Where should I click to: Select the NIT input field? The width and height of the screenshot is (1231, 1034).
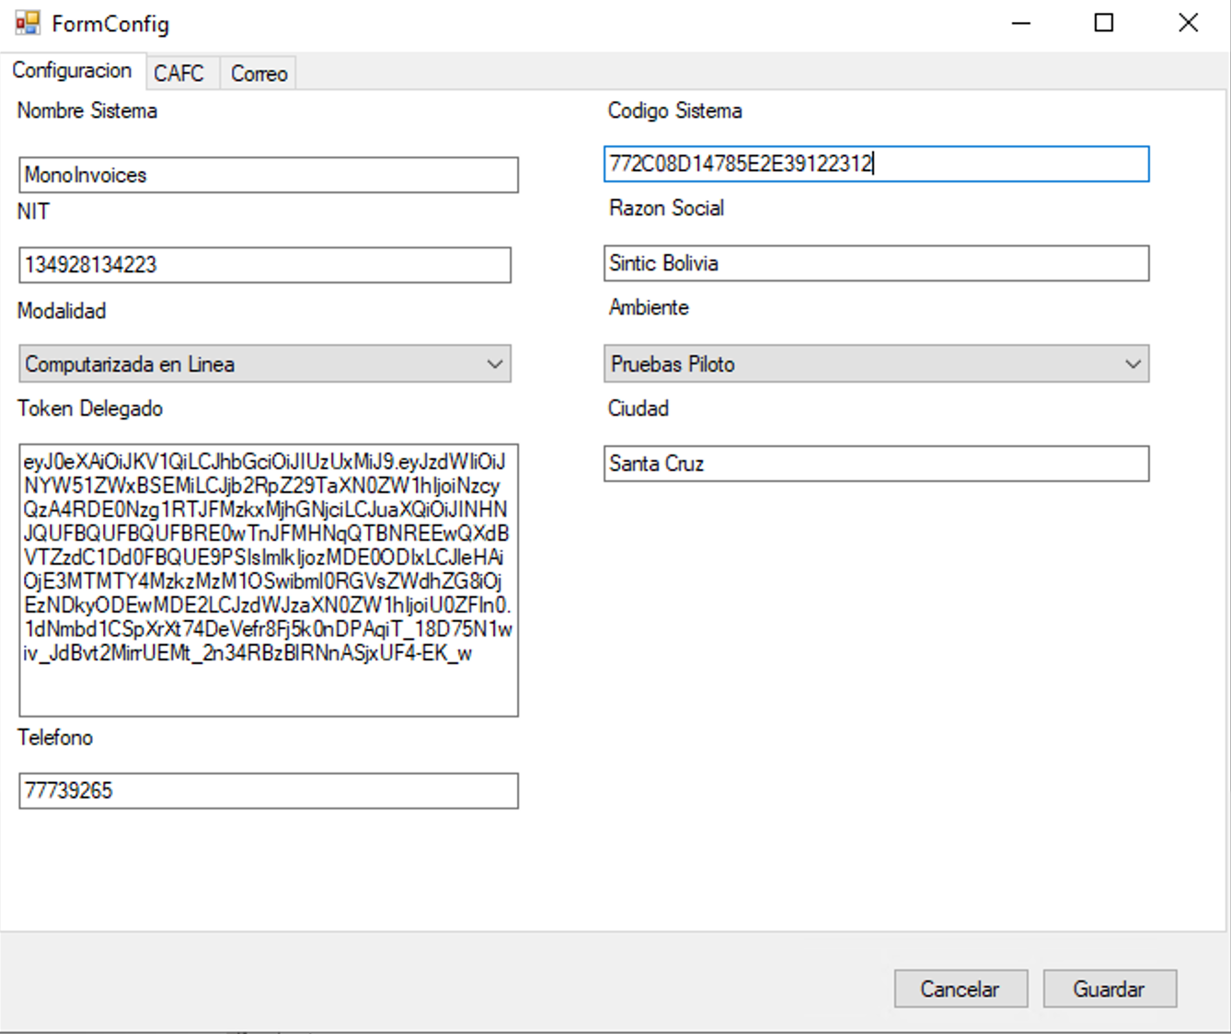(x=265, y=265)
